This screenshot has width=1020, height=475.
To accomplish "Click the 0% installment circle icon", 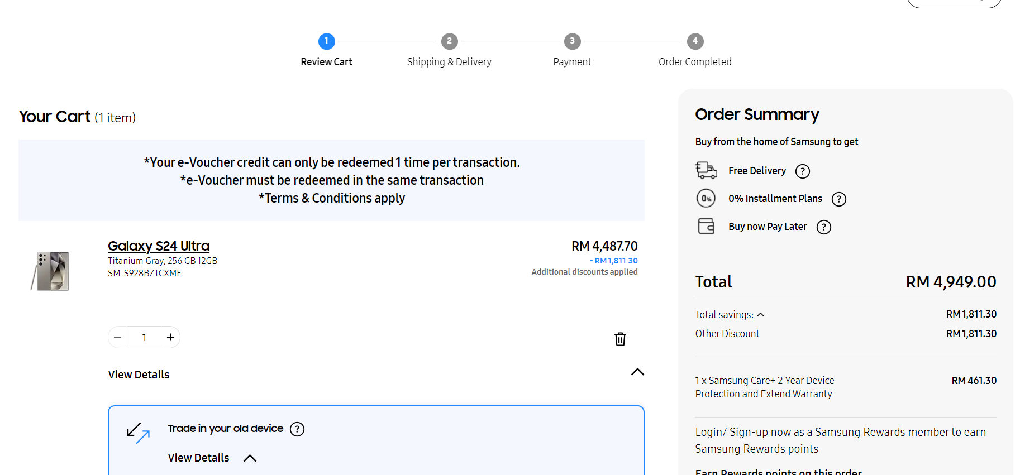I will (x=706, y=198).
